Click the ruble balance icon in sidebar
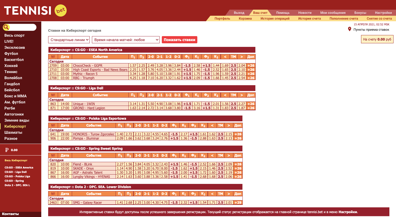 (7, 150)
